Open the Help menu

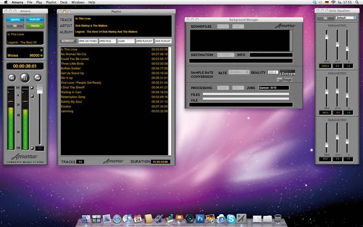(x=92, y=2)
